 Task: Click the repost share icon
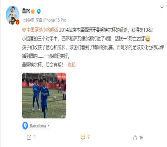pyautogui.click(x=29, y=137)
